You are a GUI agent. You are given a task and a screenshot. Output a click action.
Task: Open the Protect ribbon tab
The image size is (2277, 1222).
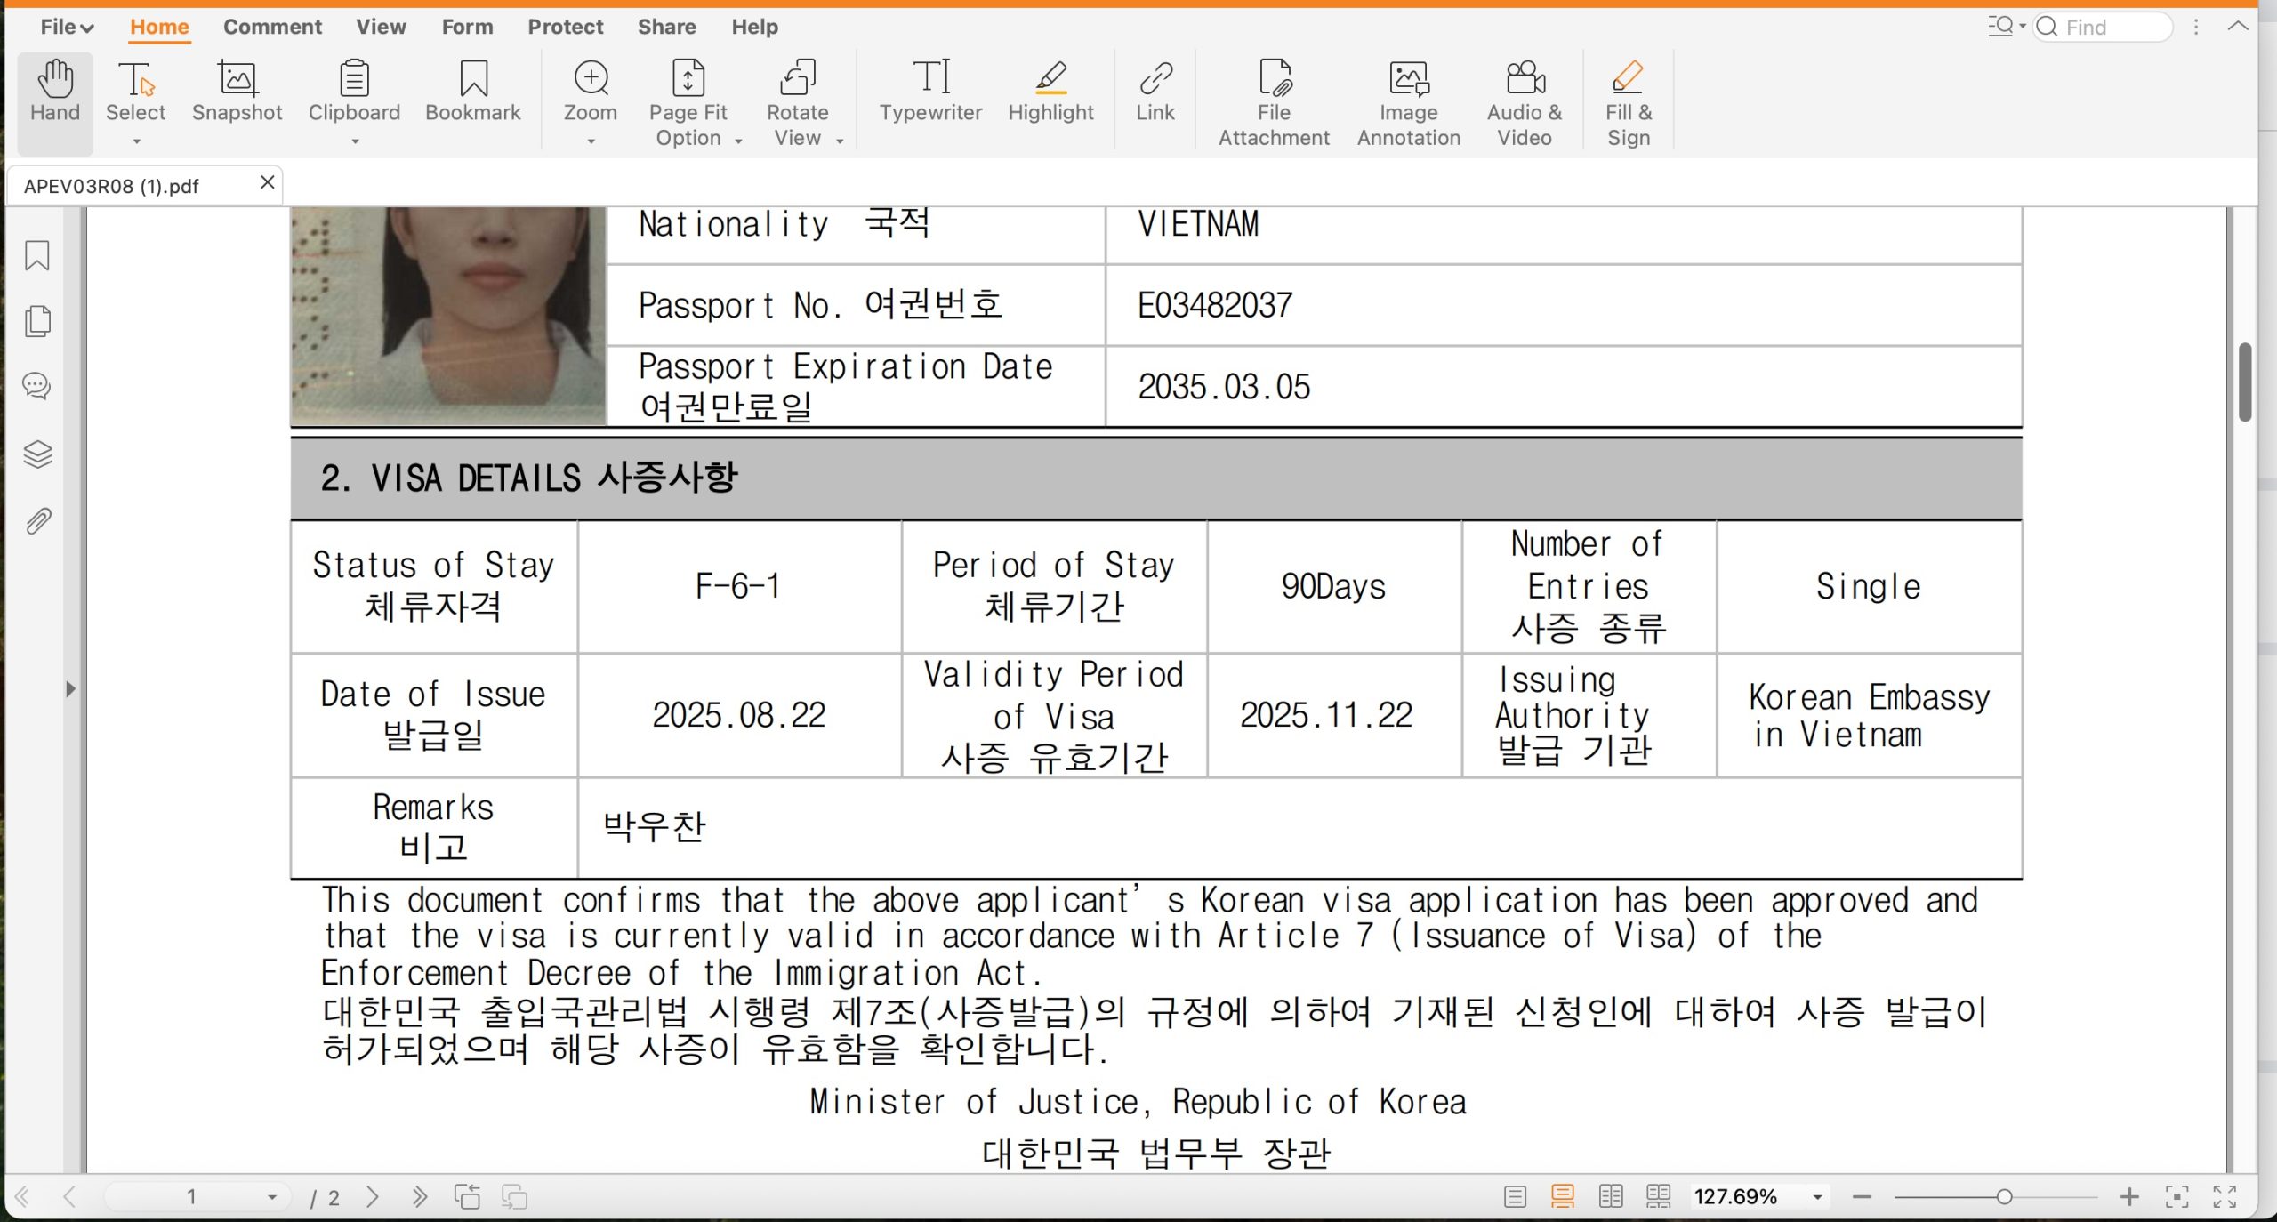565,27
